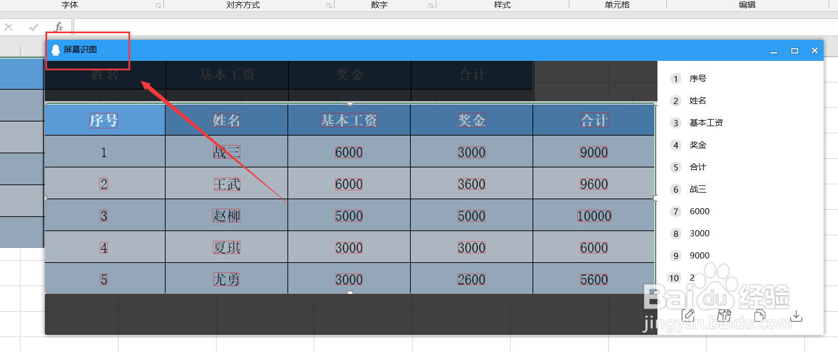
Task: Expand the 对齐方式 group settings
Action: pyautogui.click(x=328, y=5)
